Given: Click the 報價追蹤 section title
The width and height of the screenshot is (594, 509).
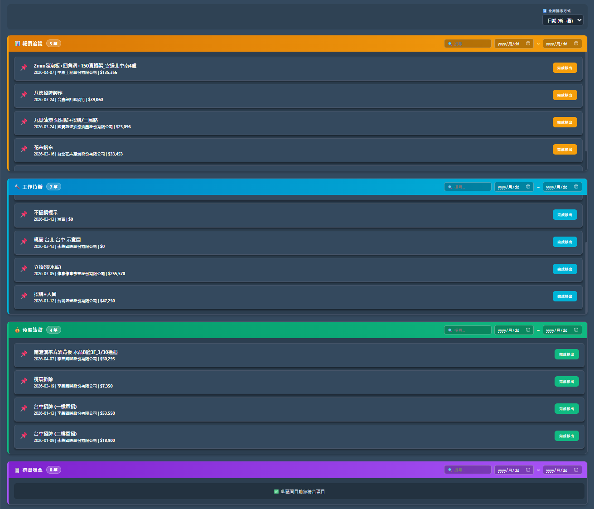Looking at the screenshot, I should pyautogui.click(x=32, y=44).
